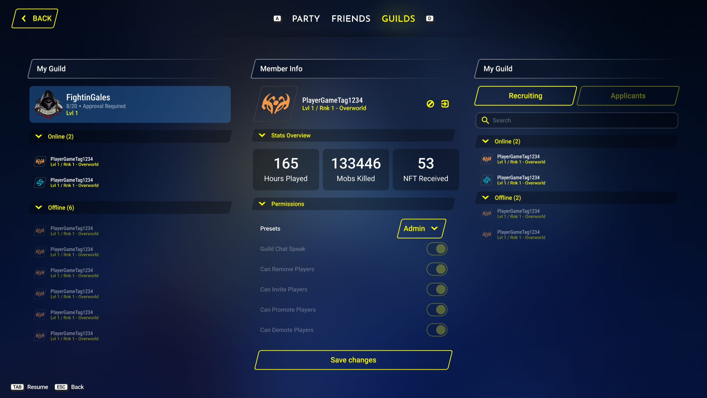Toggle Can Remove Players permission

pos(437,269)
